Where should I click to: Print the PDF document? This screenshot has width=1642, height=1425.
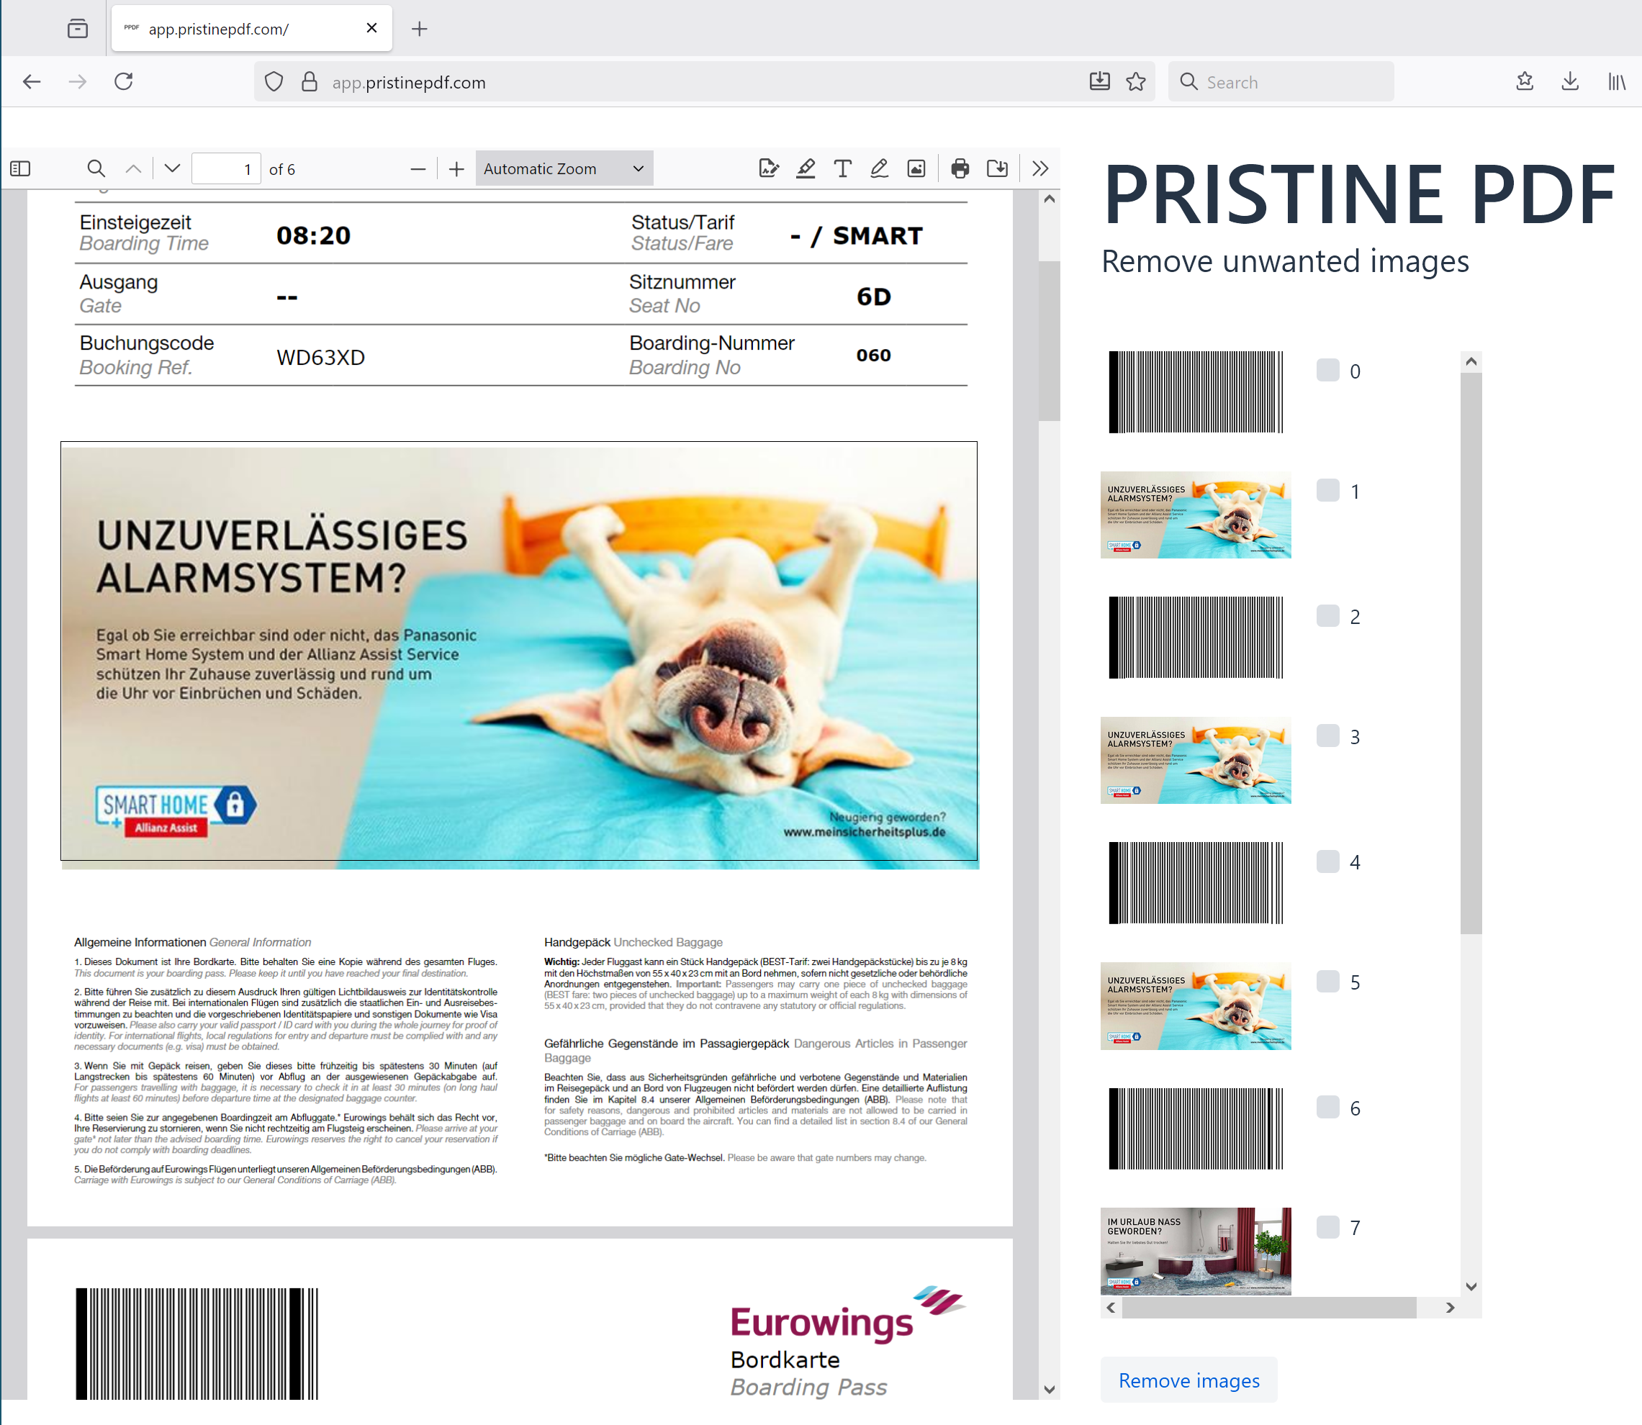[960, 168]
